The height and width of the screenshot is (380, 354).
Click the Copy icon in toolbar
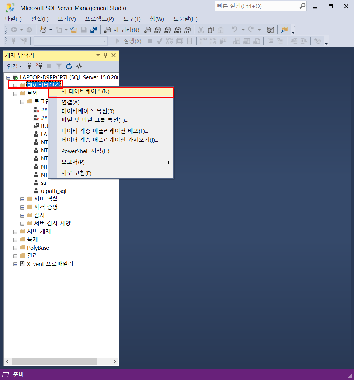211,30
